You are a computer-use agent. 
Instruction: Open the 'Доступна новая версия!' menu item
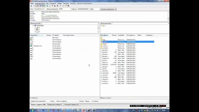[x=84, y=3]
